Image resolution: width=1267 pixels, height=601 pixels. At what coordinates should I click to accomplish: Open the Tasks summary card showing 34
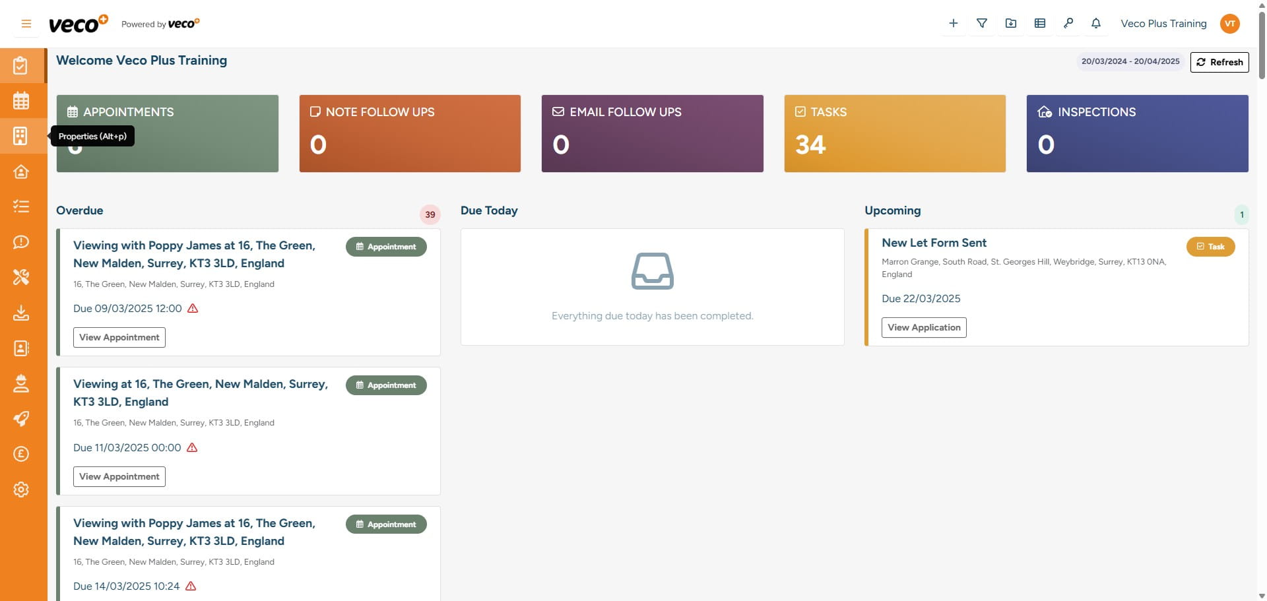(894, 133)
